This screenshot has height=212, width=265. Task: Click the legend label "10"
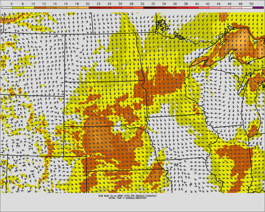33,4
